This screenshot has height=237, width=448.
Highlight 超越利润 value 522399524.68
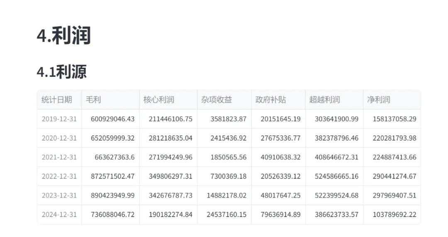pos(334,195)
